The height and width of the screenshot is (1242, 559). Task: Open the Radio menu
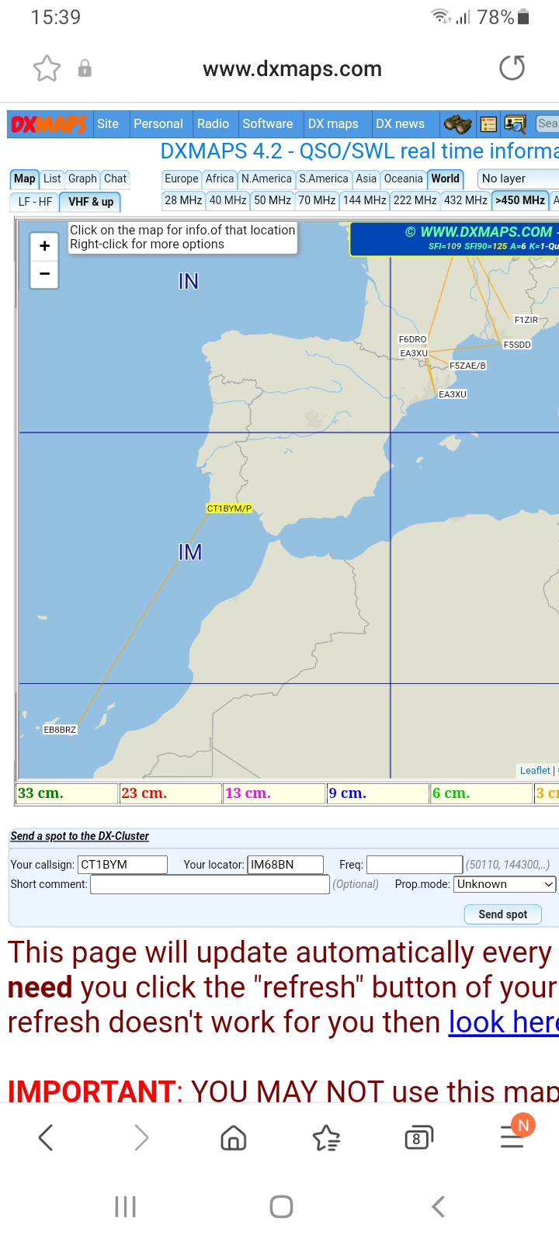pyautogui.click(x=213, y=123)
